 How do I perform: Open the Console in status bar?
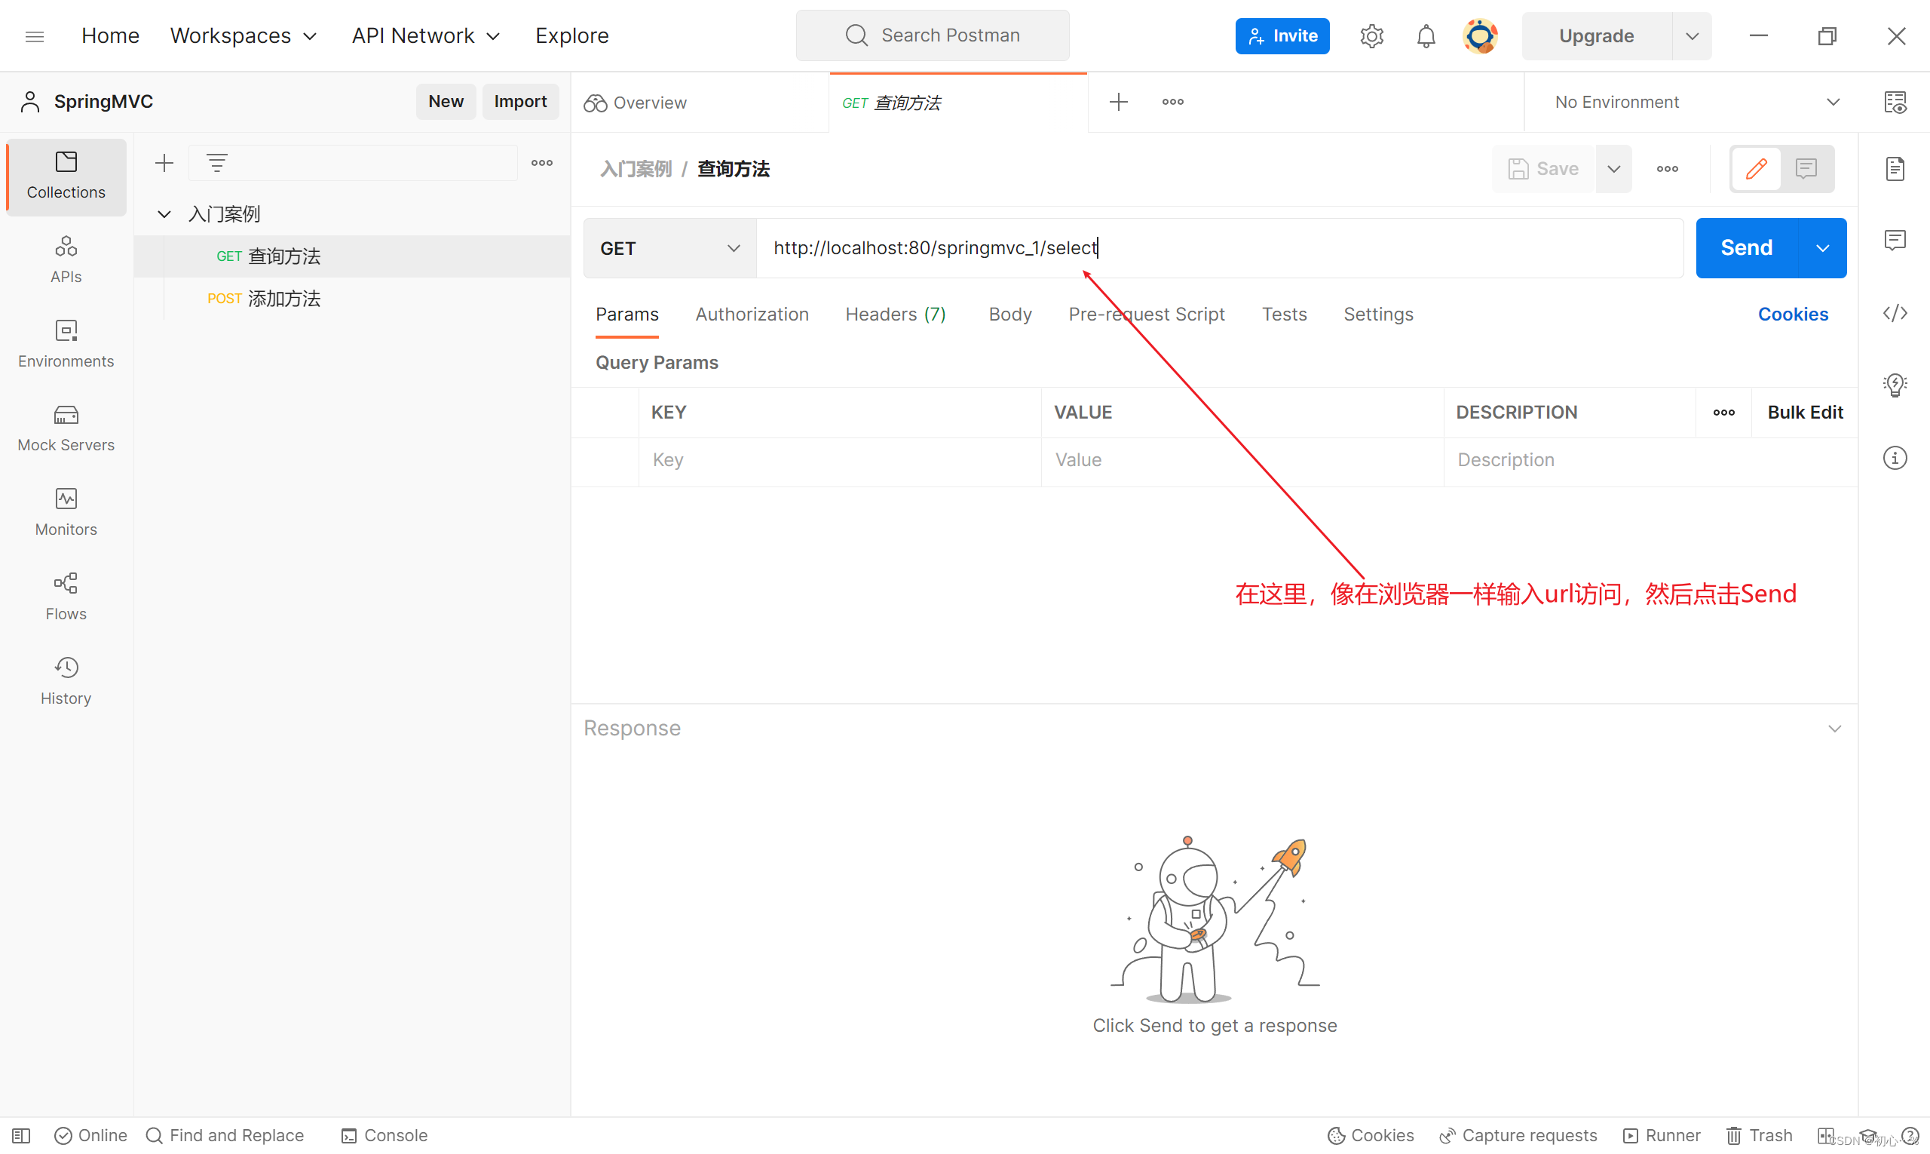[x=384, y=1135]
